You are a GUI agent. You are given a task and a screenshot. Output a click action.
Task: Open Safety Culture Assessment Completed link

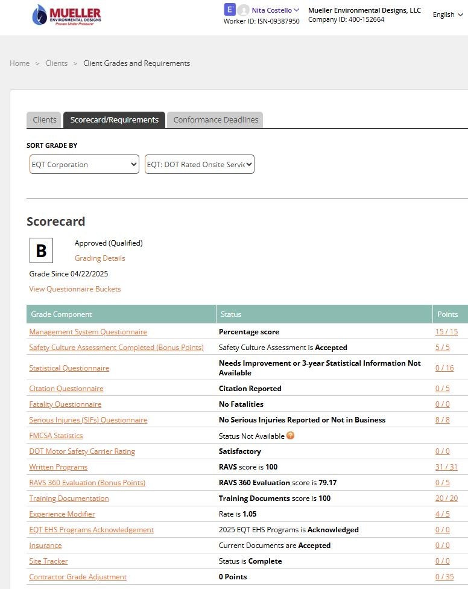[116, 348]
